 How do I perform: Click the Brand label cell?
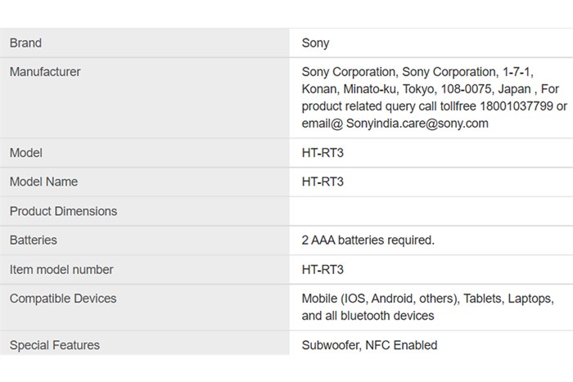coord(25,43)
